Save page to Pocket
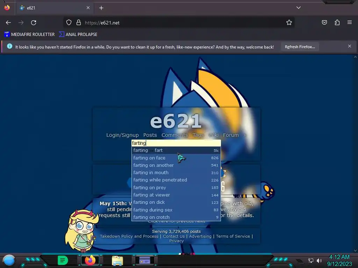The width and height of the screenshot is (358, 268). pos(324,22)
